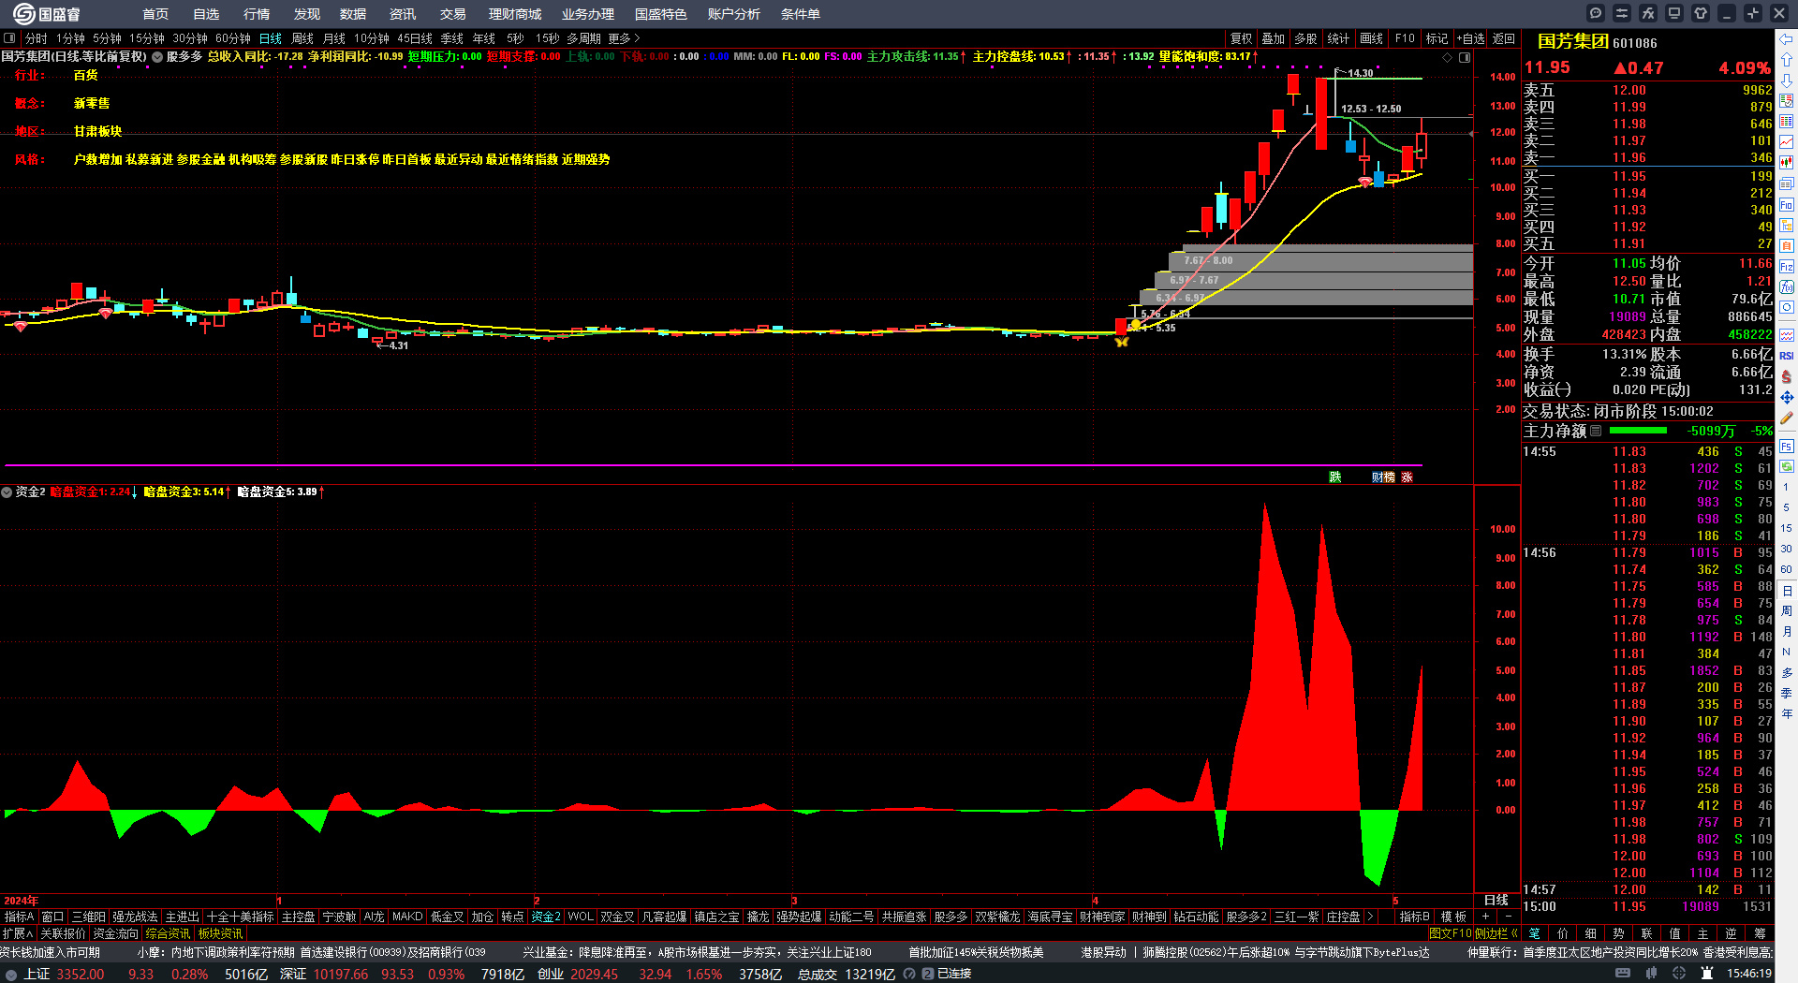Click the back arrow in right sidebar
Image resolution: width=1798 pixels, height=983 pixels.
1787,39
